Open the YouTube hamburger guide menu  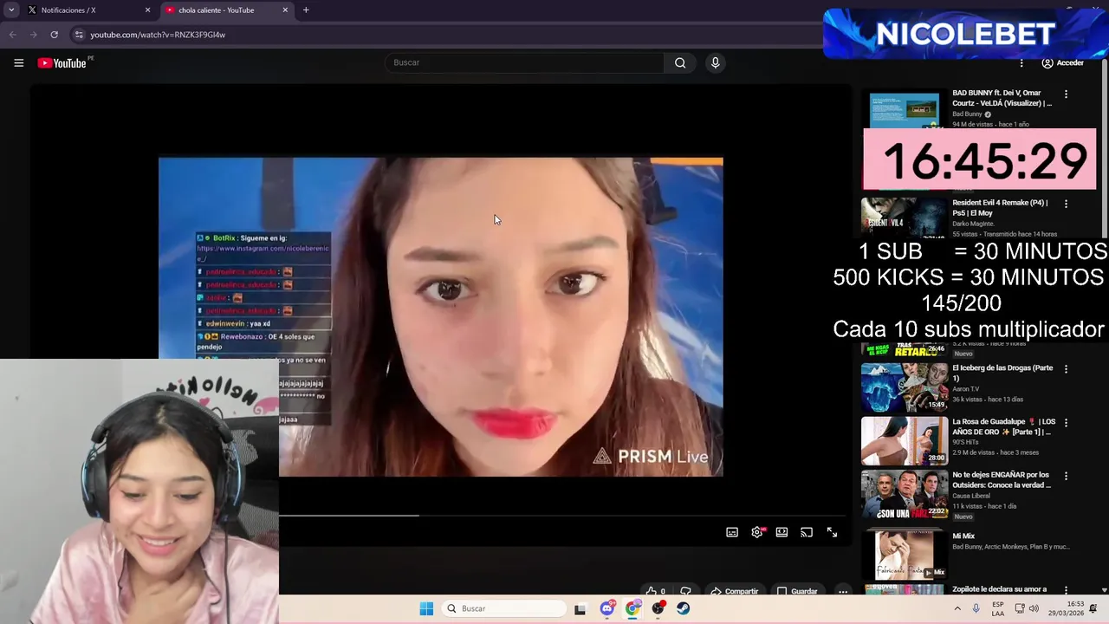click(x=18, y=62)
